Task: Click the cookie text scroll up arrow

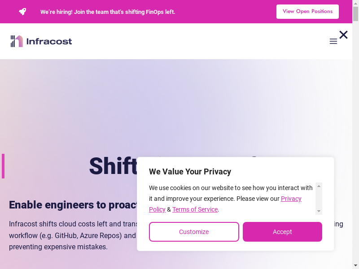Action: click(x=319, y=186)
